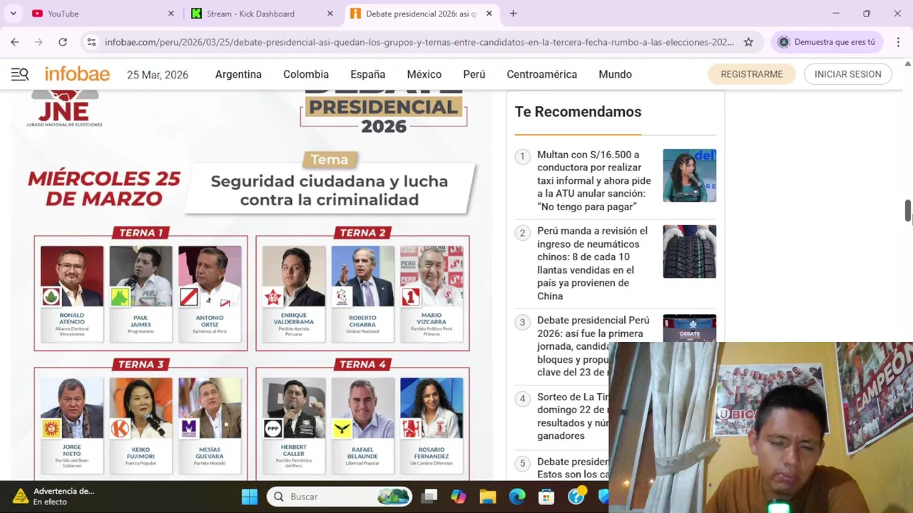Open the Perú section
This screenshot has width=913, height=513.
(474, 74)
